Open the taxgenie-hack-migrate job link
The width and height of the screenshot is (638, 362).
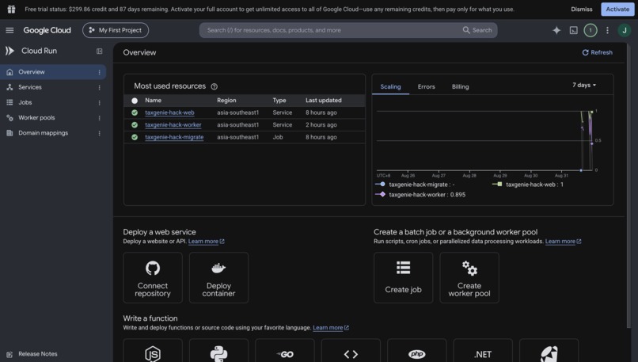(x=174, y=137)
